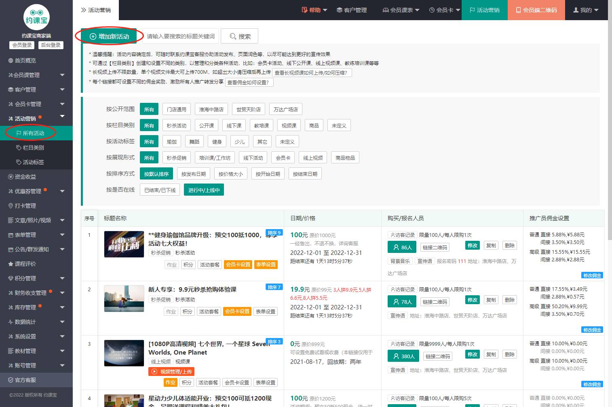Select 进行中/上线中 filter
The height and width of the screenshot is (407, 612).
pos(204,190)
